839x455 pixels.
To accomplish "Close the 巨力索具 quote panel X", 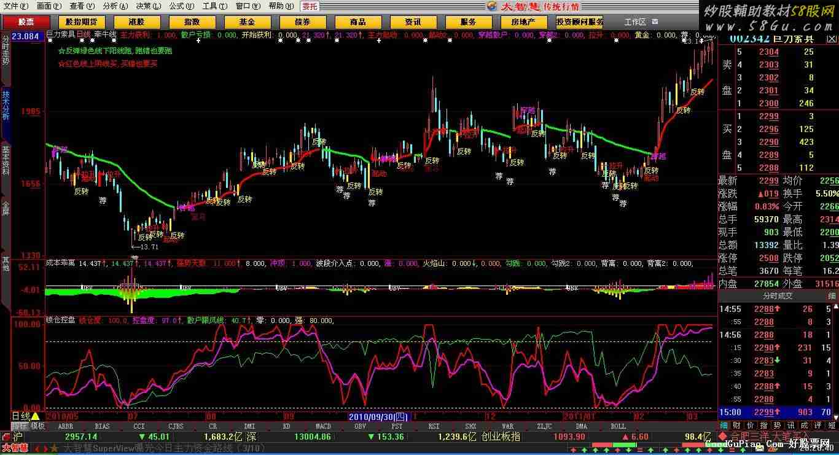I will pos(832,37).
